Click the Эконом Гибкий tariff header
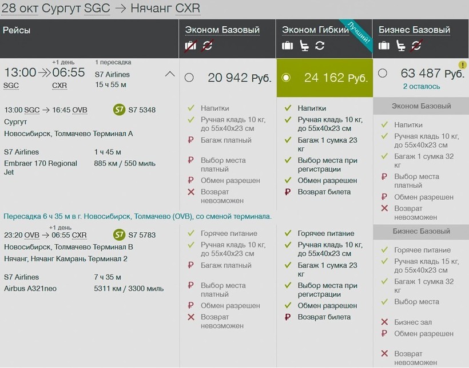Screen dimensions: 469x368 (315, 30)
